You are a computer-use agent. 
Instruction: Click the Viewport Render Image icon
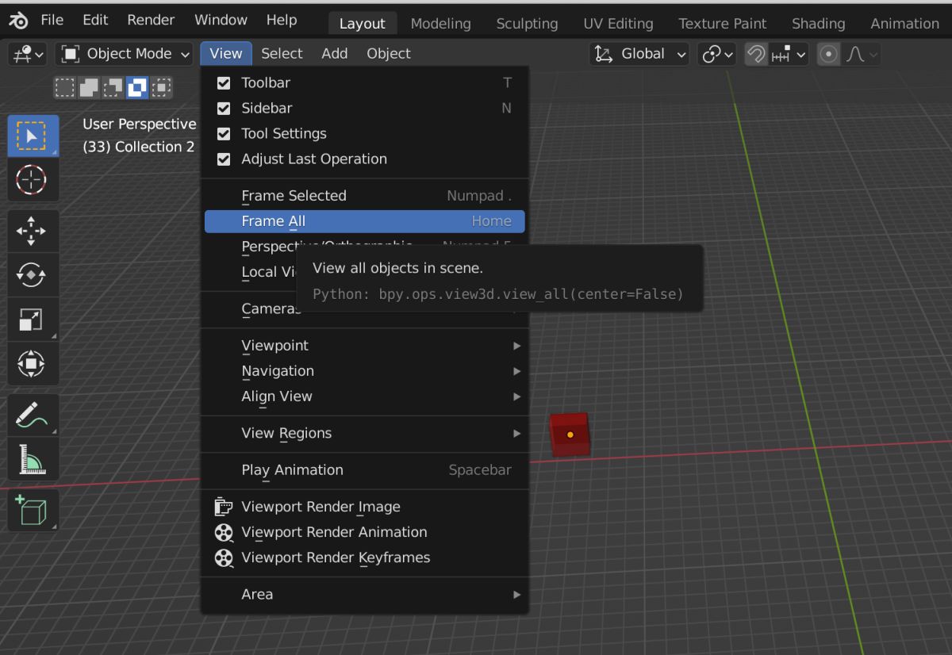(224, 507)
